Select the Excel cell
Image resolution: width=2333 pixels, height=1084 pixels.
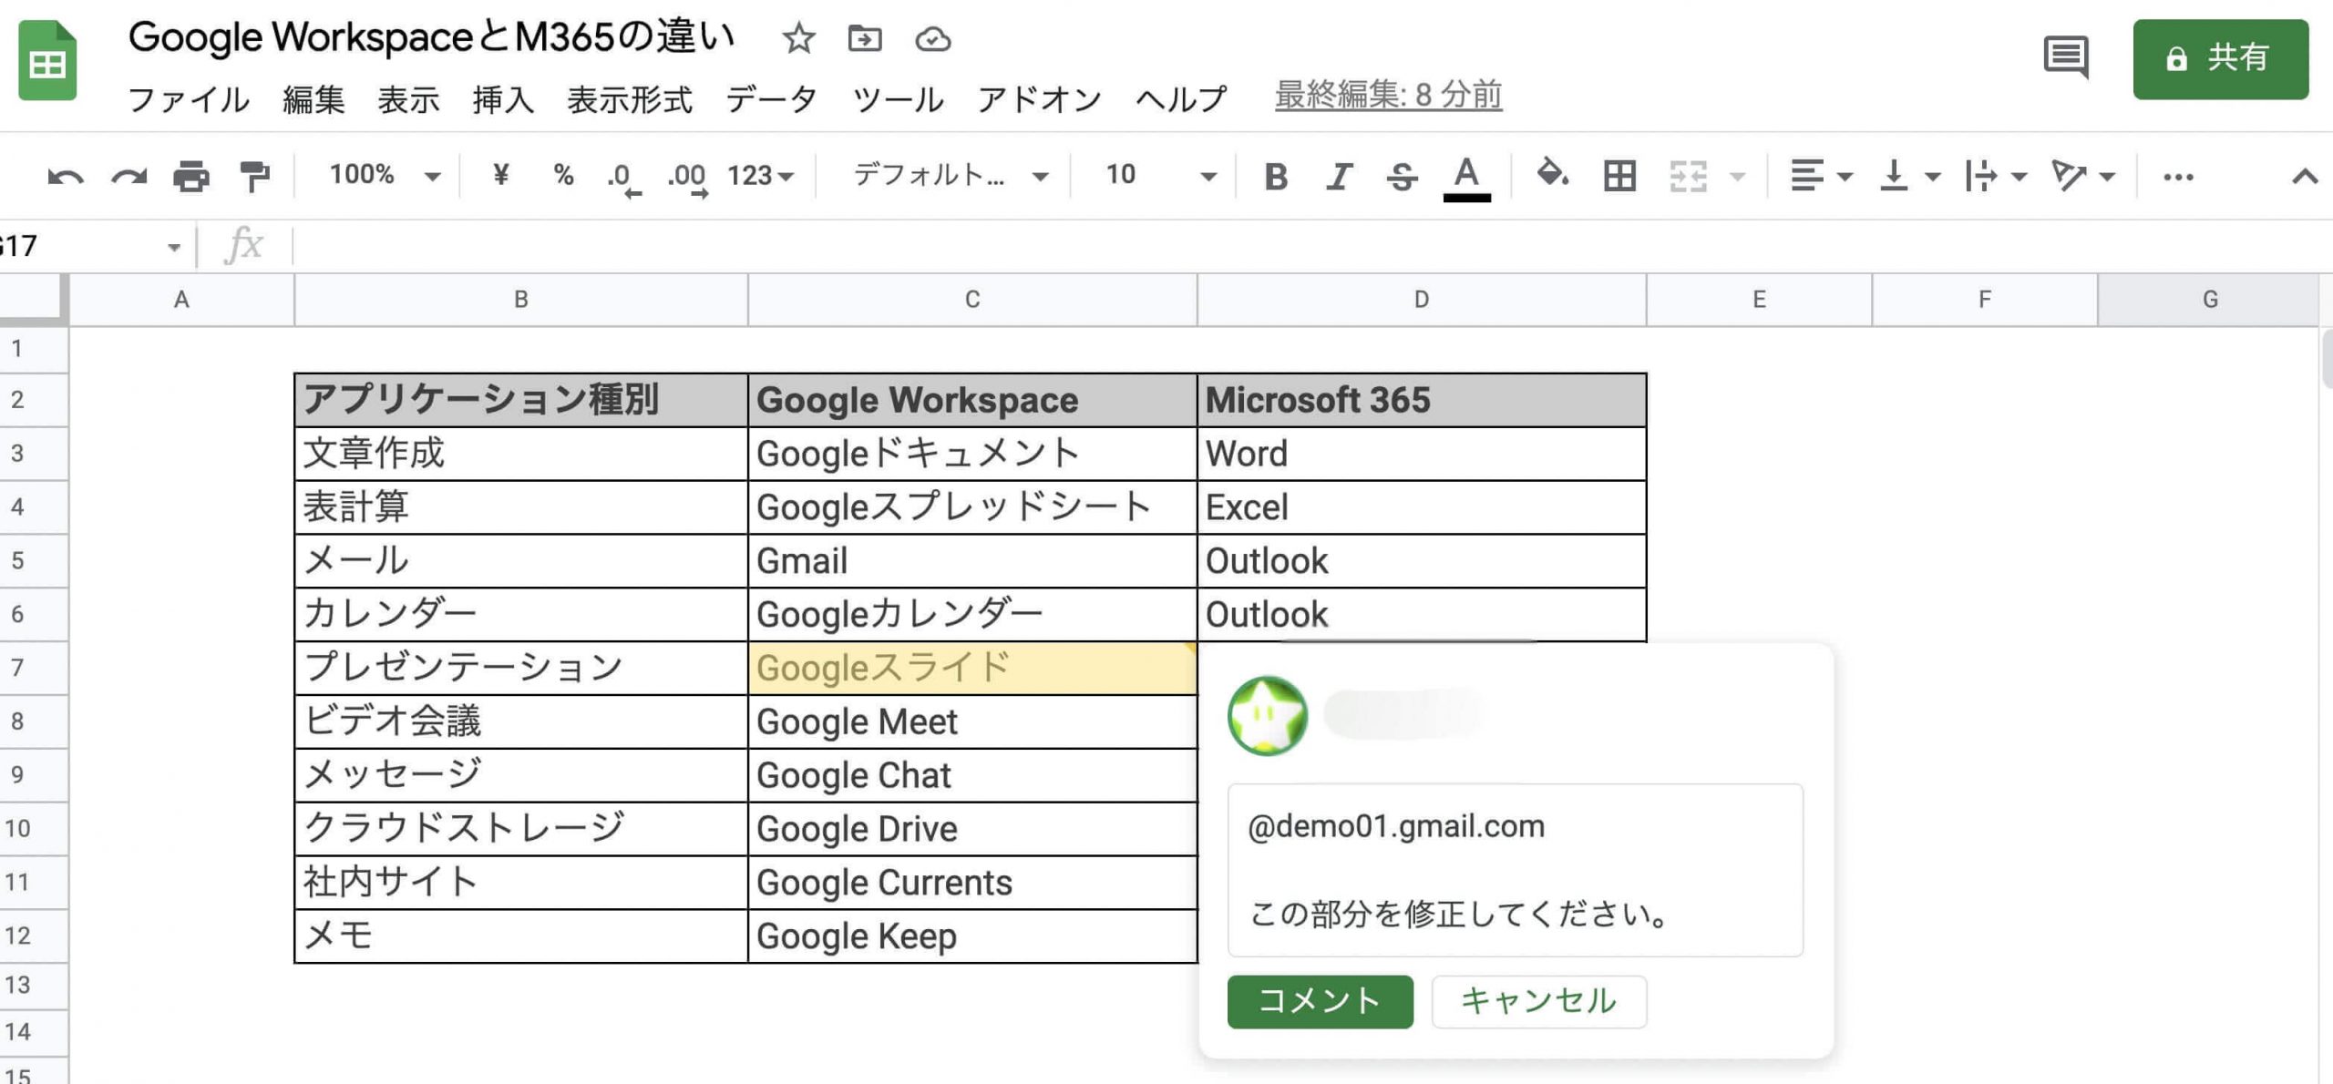click(1421, 507)
